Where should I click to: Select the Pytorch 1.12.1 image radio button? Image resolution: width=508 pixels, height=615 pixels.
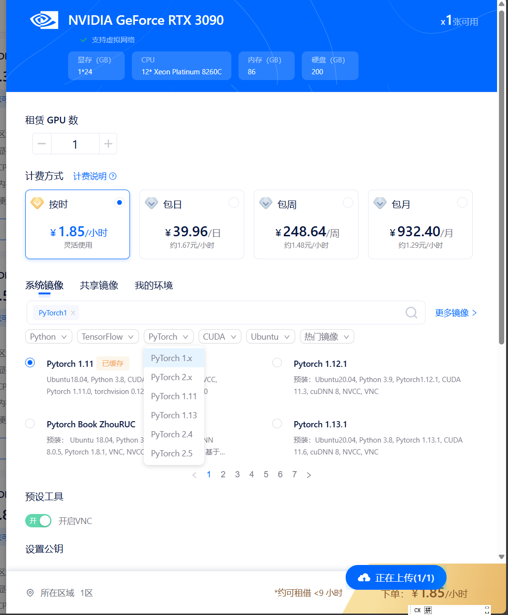[x=277, y=363]
